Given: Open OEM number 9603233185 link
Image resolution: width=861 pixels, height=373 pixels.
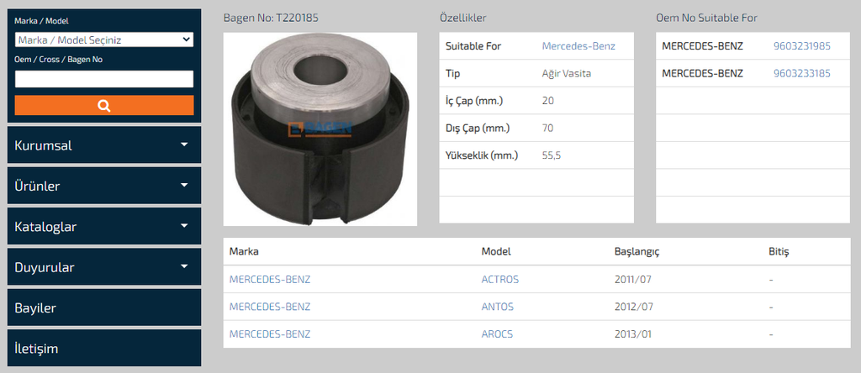Looking at the screenshot, I should [x=801, y=73].
